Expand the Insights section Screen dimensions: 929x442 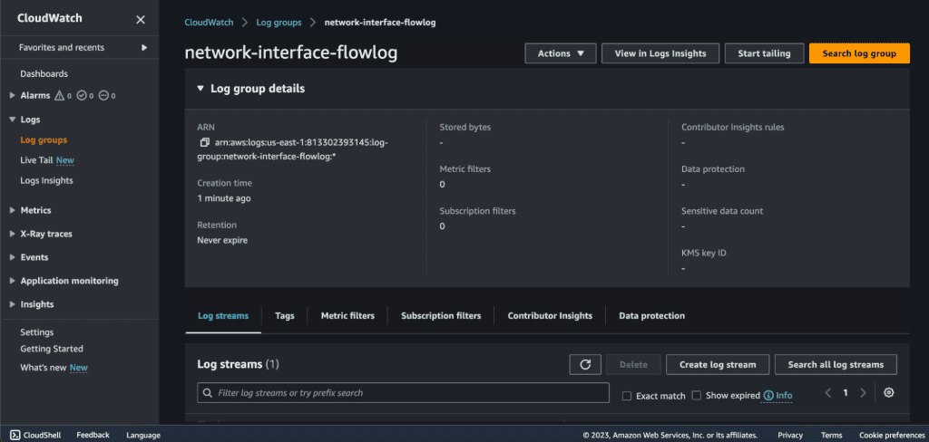(x=13, y=304)
